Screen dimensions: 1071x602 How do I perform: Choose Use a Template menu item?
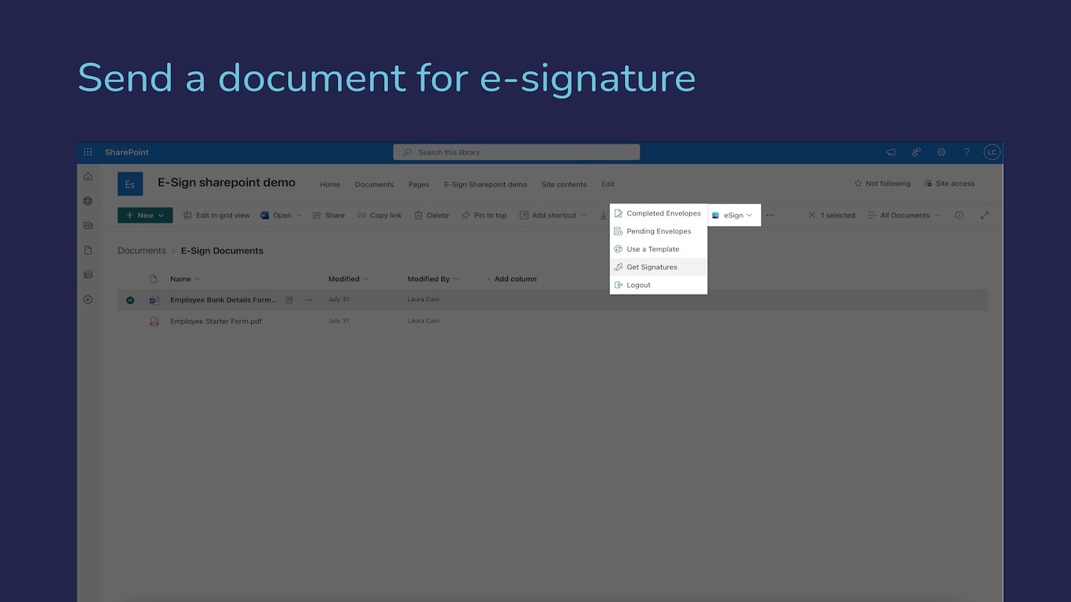[659, 249]
